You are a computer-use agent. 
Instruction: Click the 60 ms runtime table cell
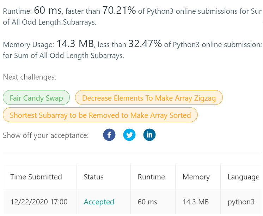point(147,202)
